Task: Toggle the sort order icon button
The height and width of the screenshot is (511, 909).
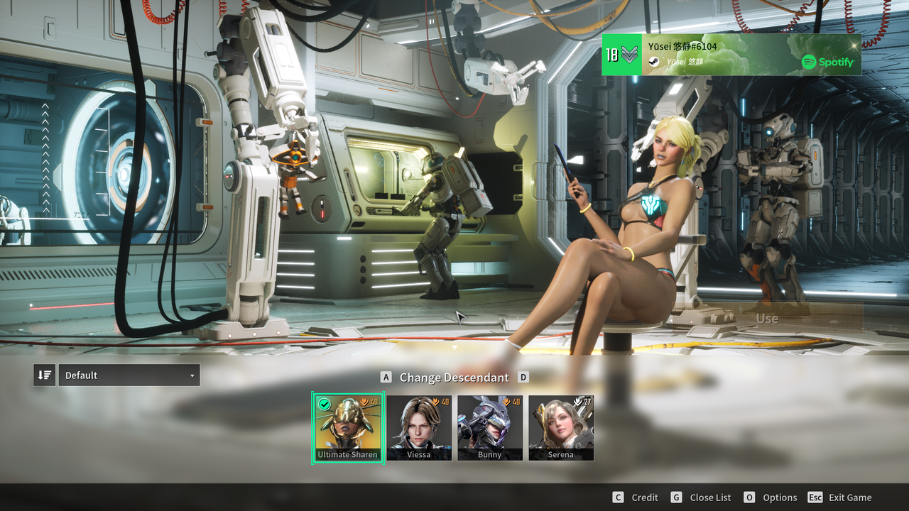Action: pos(44,375)
